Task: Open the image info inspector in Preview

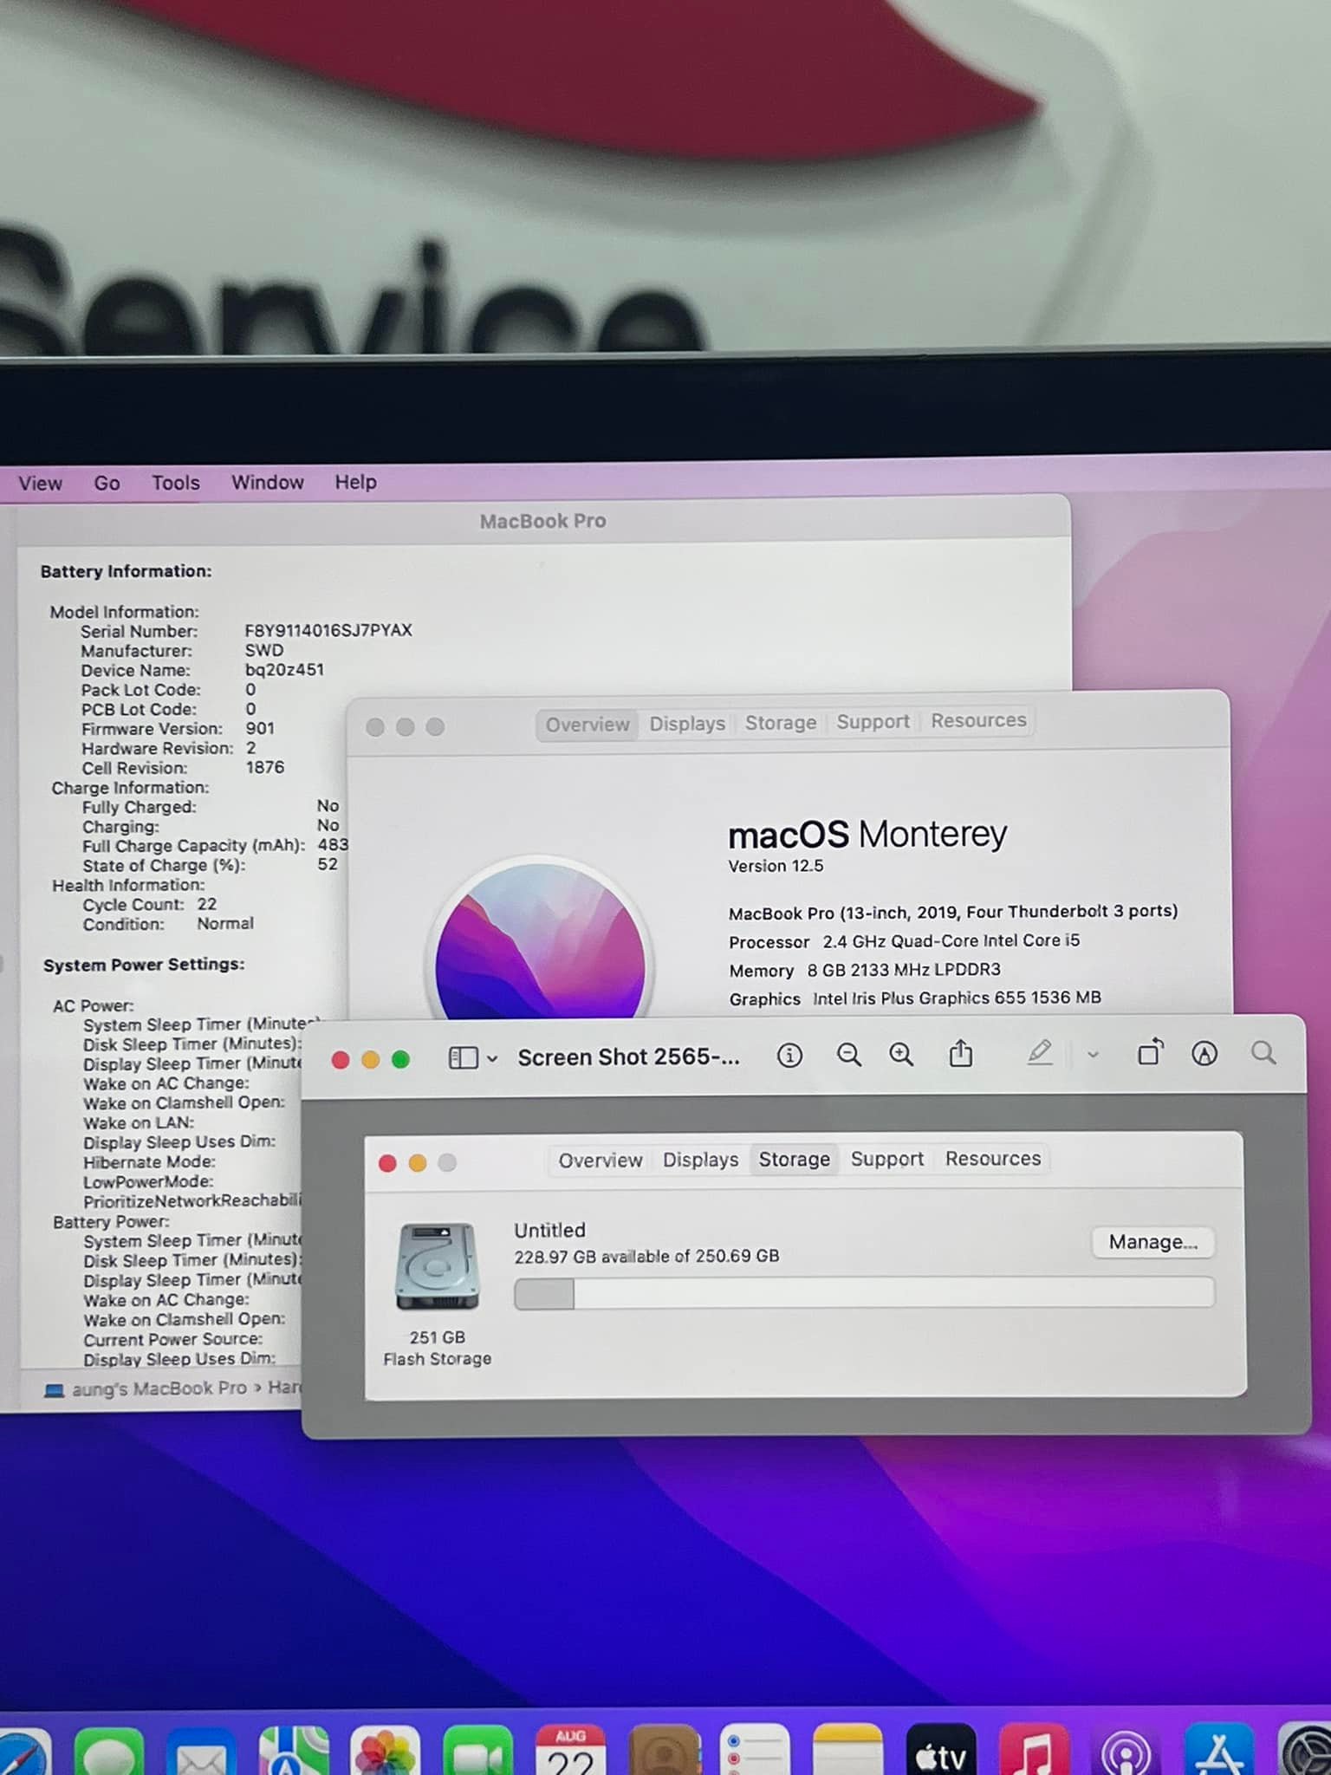Action: tap(789, 1055)
